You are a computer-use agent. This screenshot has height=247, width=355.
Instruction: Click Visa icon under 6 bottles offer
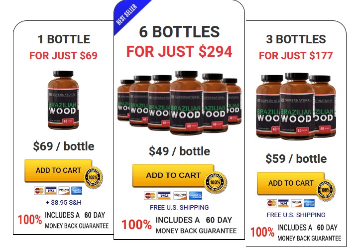coord(164,196)
